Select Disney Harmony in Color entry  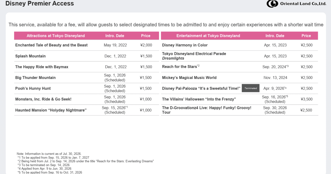185,45
